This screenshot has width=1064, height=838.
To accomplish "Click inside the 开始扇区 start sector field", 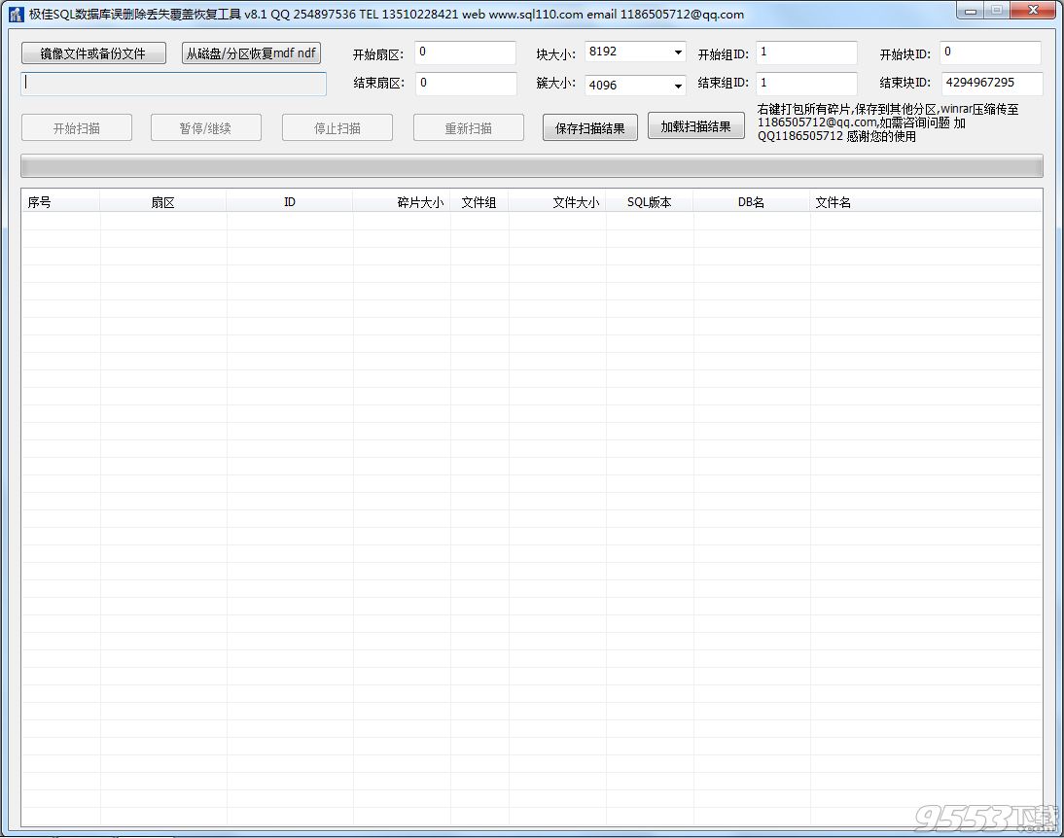I will coord(465,52).
